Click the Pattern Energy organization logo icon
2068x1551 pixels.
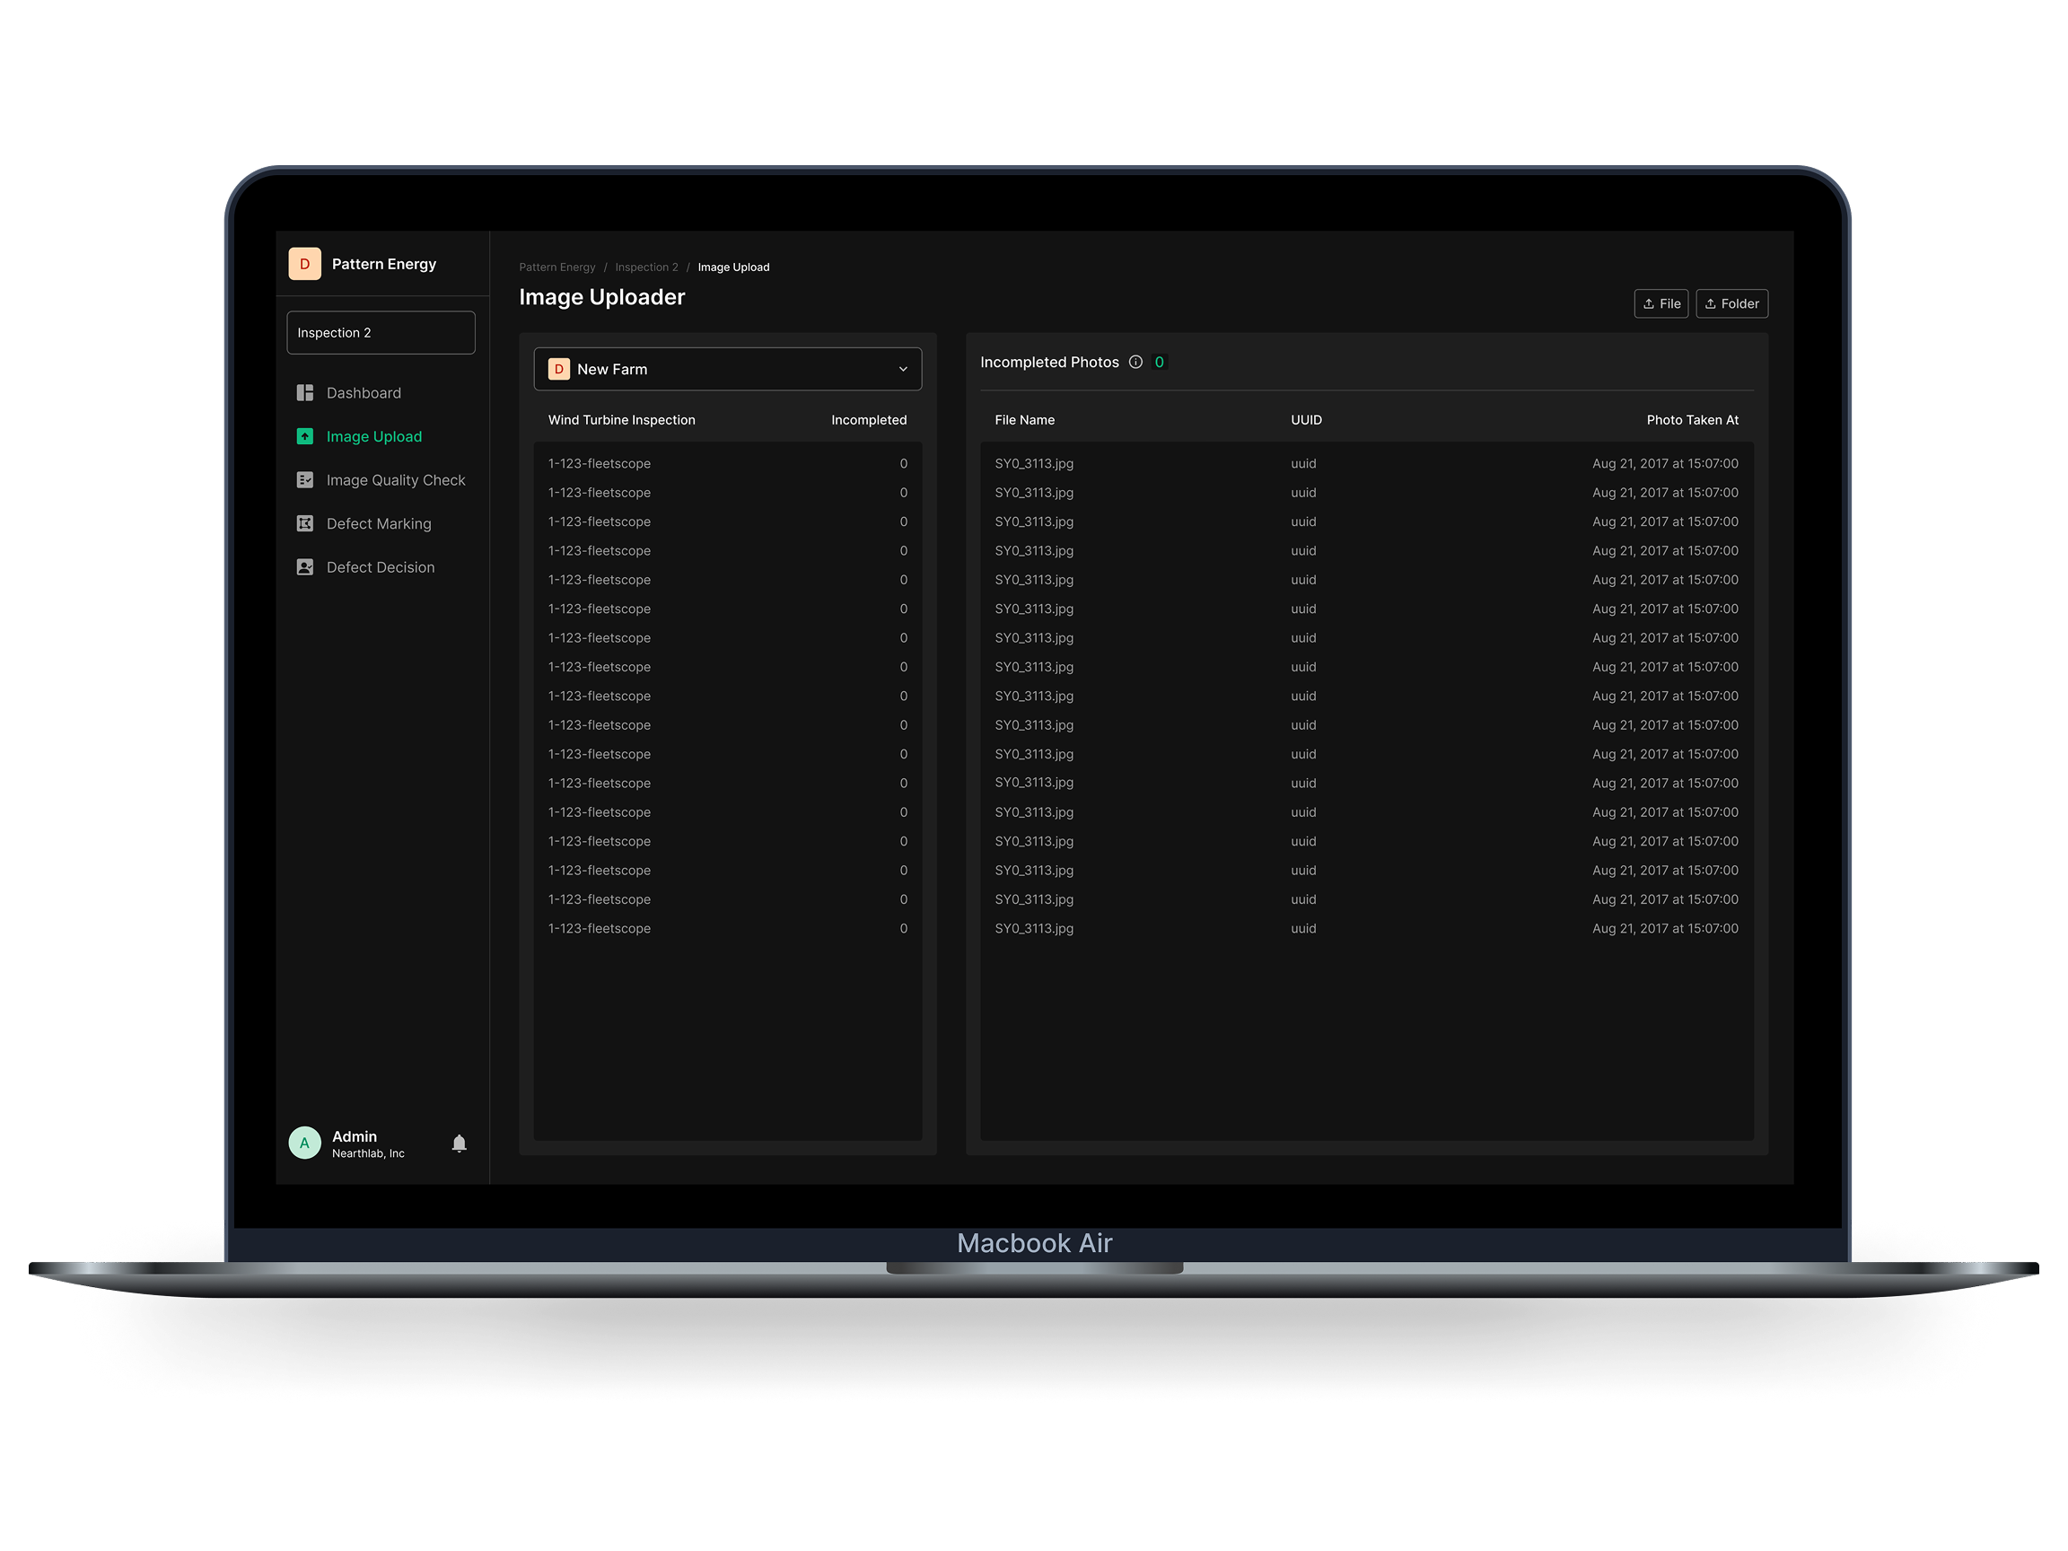pyautogui.click(x=305, y=263)
